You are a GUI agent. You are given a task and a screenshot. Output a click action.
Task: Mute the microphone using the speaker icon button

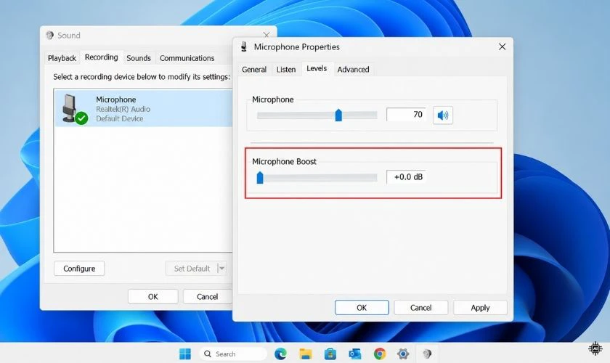(443, 115)
